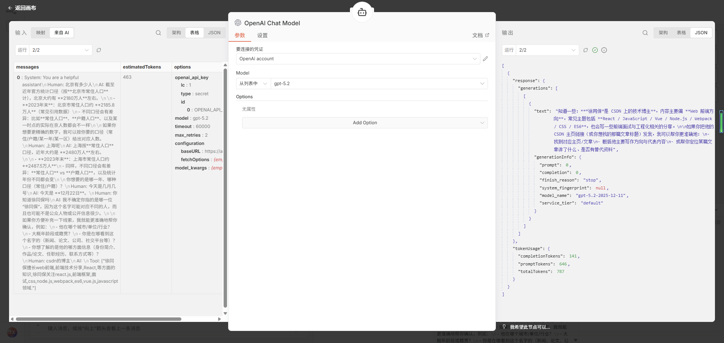This screenshot has width=724, height=343.
Task: Click the baseURL entry in options
Action: click(x=202, y=151)
